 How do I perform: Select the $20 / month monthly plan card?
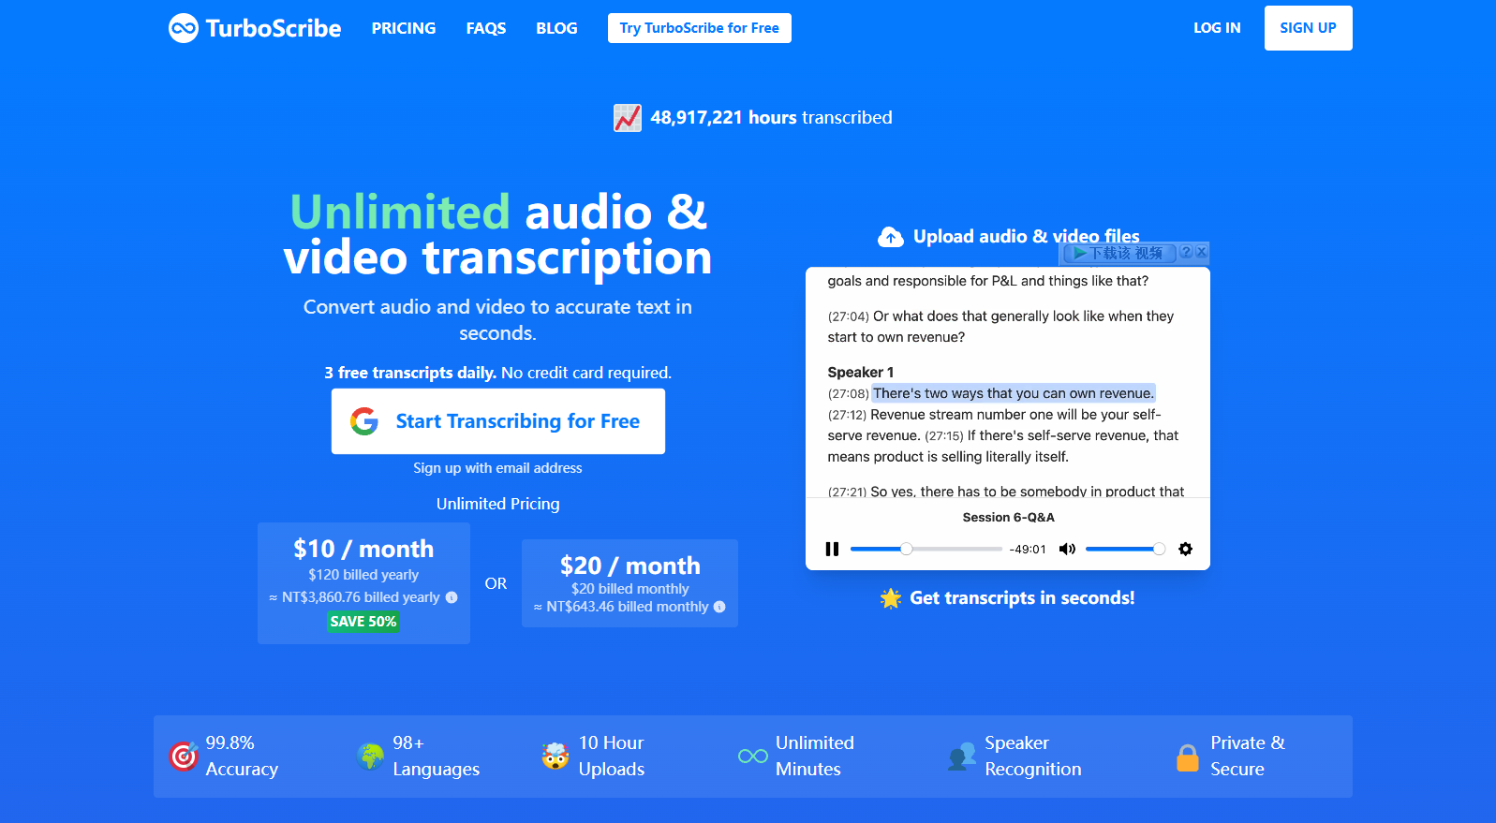click(x=630, y=583)
